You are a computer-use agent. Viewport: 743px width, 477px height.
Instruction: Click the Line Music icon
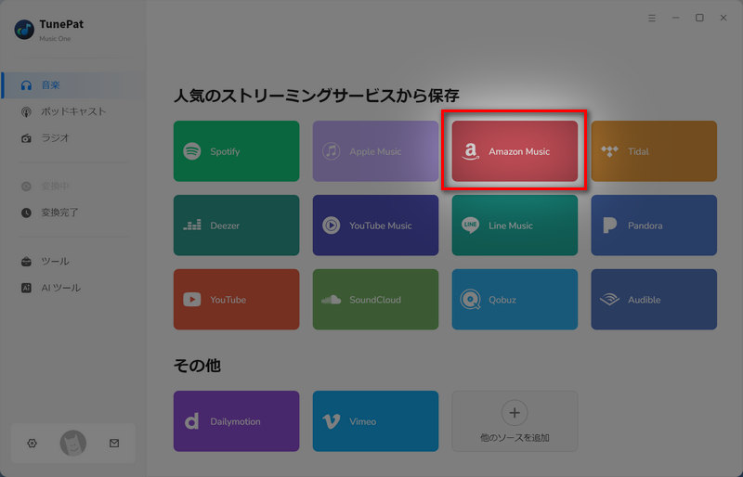(x=470, y=225)
